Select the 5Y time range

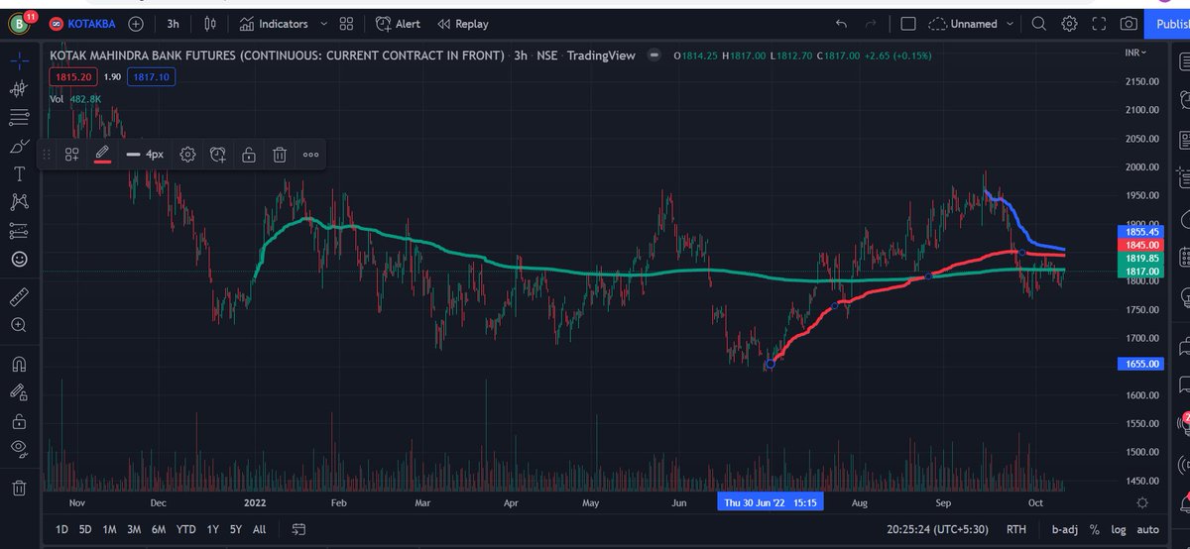coord(237,529)
